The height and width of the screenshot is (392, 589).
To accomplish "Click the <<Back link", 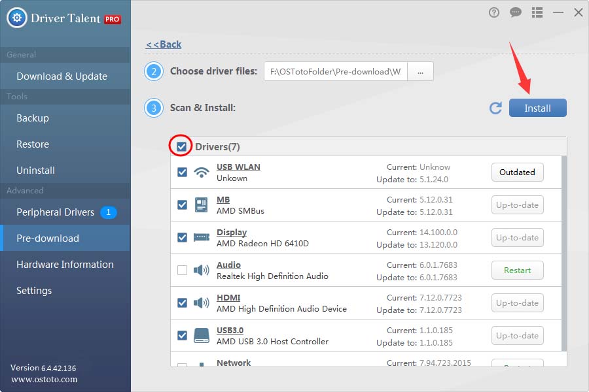I will [x=164, y=44].
